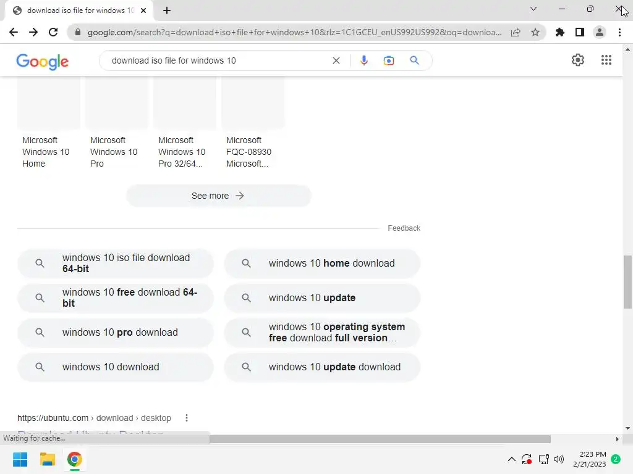The width and height of the screenshot is (633, 474).
Task: Click the See more button
Action: coord(218,196)
